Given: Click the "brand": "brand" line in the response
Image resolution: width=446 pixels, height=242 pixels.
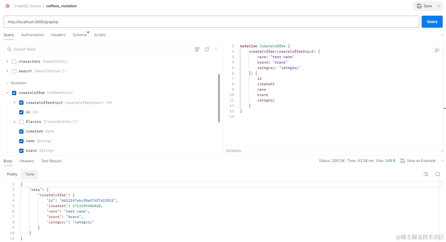Looking at the screenshot, I should pos(65,217).
